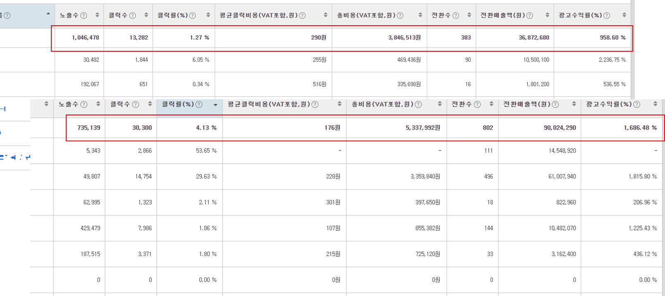This screenshot has width=665, height=296.
Task: Open 평균클릭비용 help icon in table totaling 735,139
Action: coord(315,104)
